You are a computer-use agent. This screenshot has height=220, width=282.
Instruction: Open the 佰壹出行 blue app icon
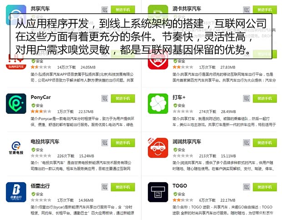(x=16, y=192)
